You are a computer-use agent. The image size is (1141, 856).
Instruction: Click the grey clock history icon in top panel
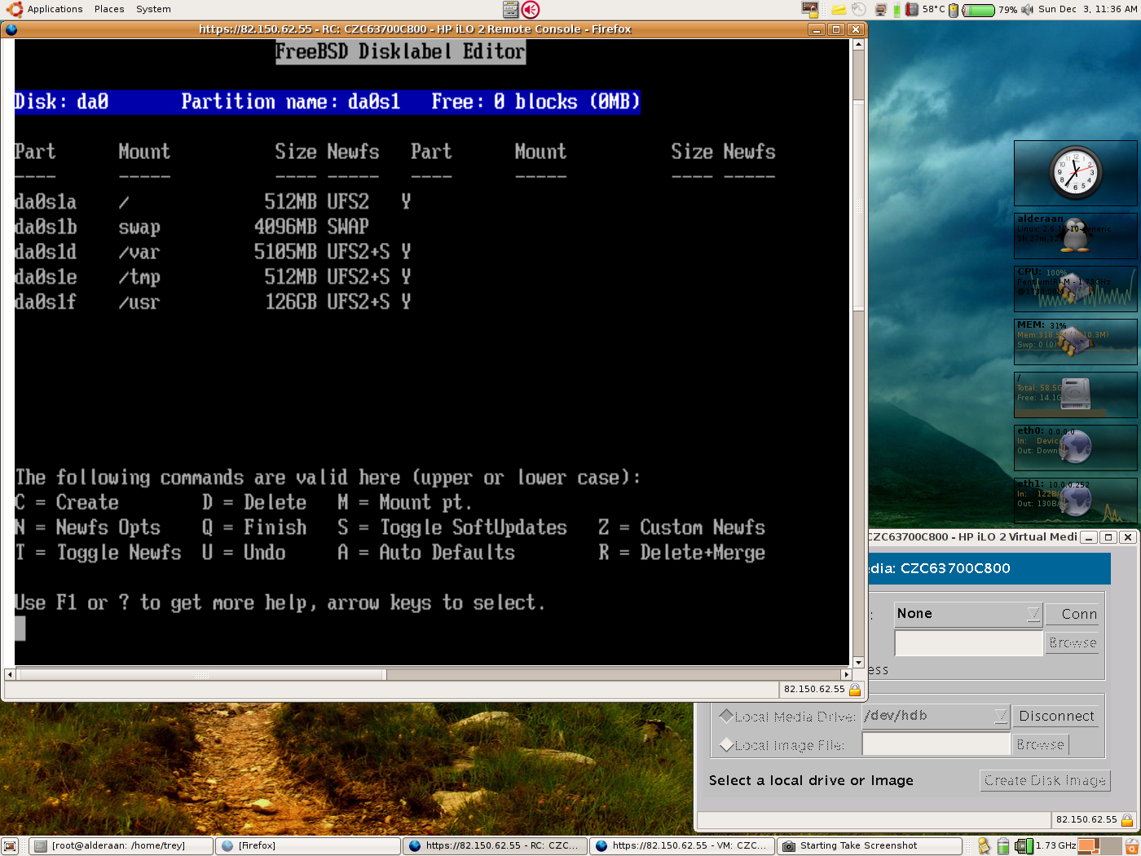tap(859, 10)
